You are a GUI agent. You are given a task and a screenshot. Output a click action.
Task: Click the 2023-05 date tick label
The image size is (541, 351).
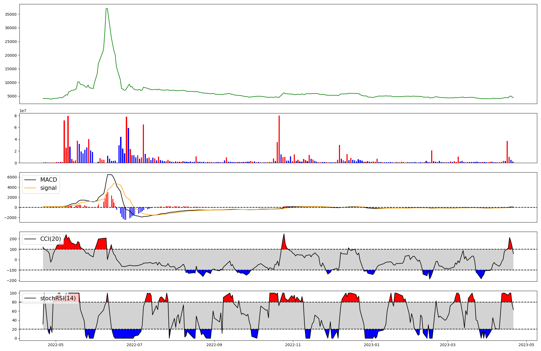[526, 345]
